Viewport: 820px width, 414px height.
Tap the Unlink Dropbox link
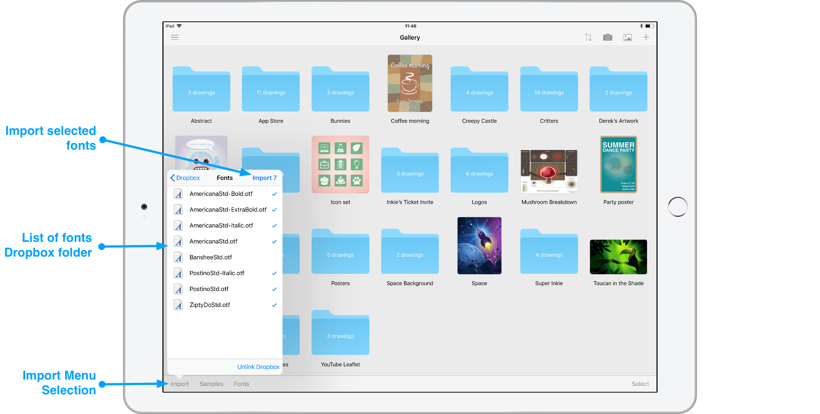(258, 367)
